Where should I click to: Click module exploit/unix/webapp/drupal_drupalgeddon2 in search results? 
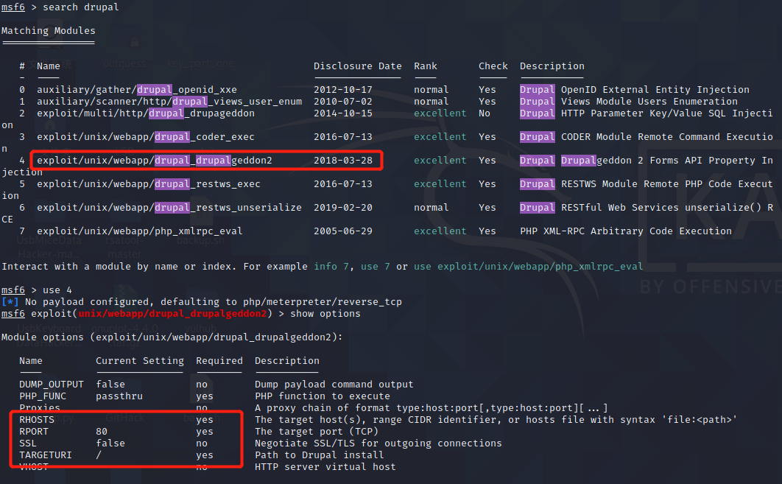[155, 160]
